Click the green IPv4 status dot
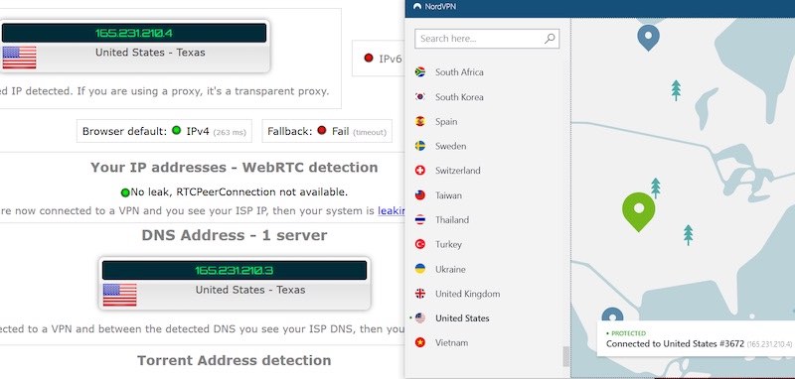Viewport: 795px width, 379px height. pyautogui.click(x=176, y=131)
